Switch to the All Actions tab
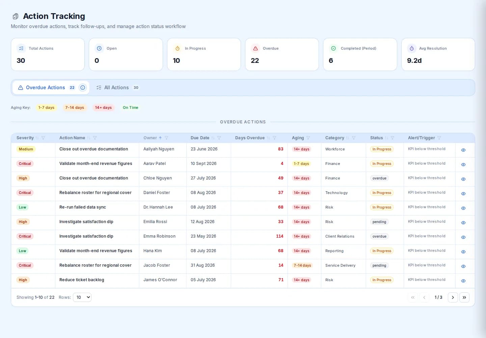 click(117, 88)
